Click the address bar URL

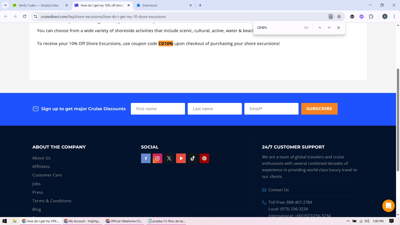tap(103, 17)
